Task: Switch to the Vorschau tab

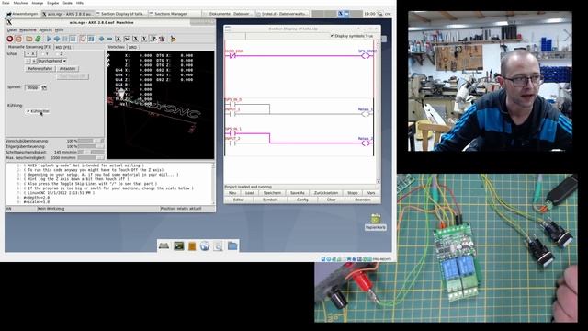Action: point(117,47)
